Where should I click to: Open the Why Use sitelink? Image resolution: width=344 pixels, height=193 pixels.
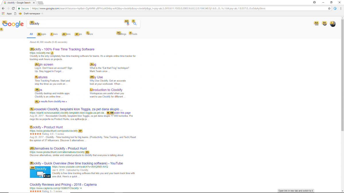[96, 77]
